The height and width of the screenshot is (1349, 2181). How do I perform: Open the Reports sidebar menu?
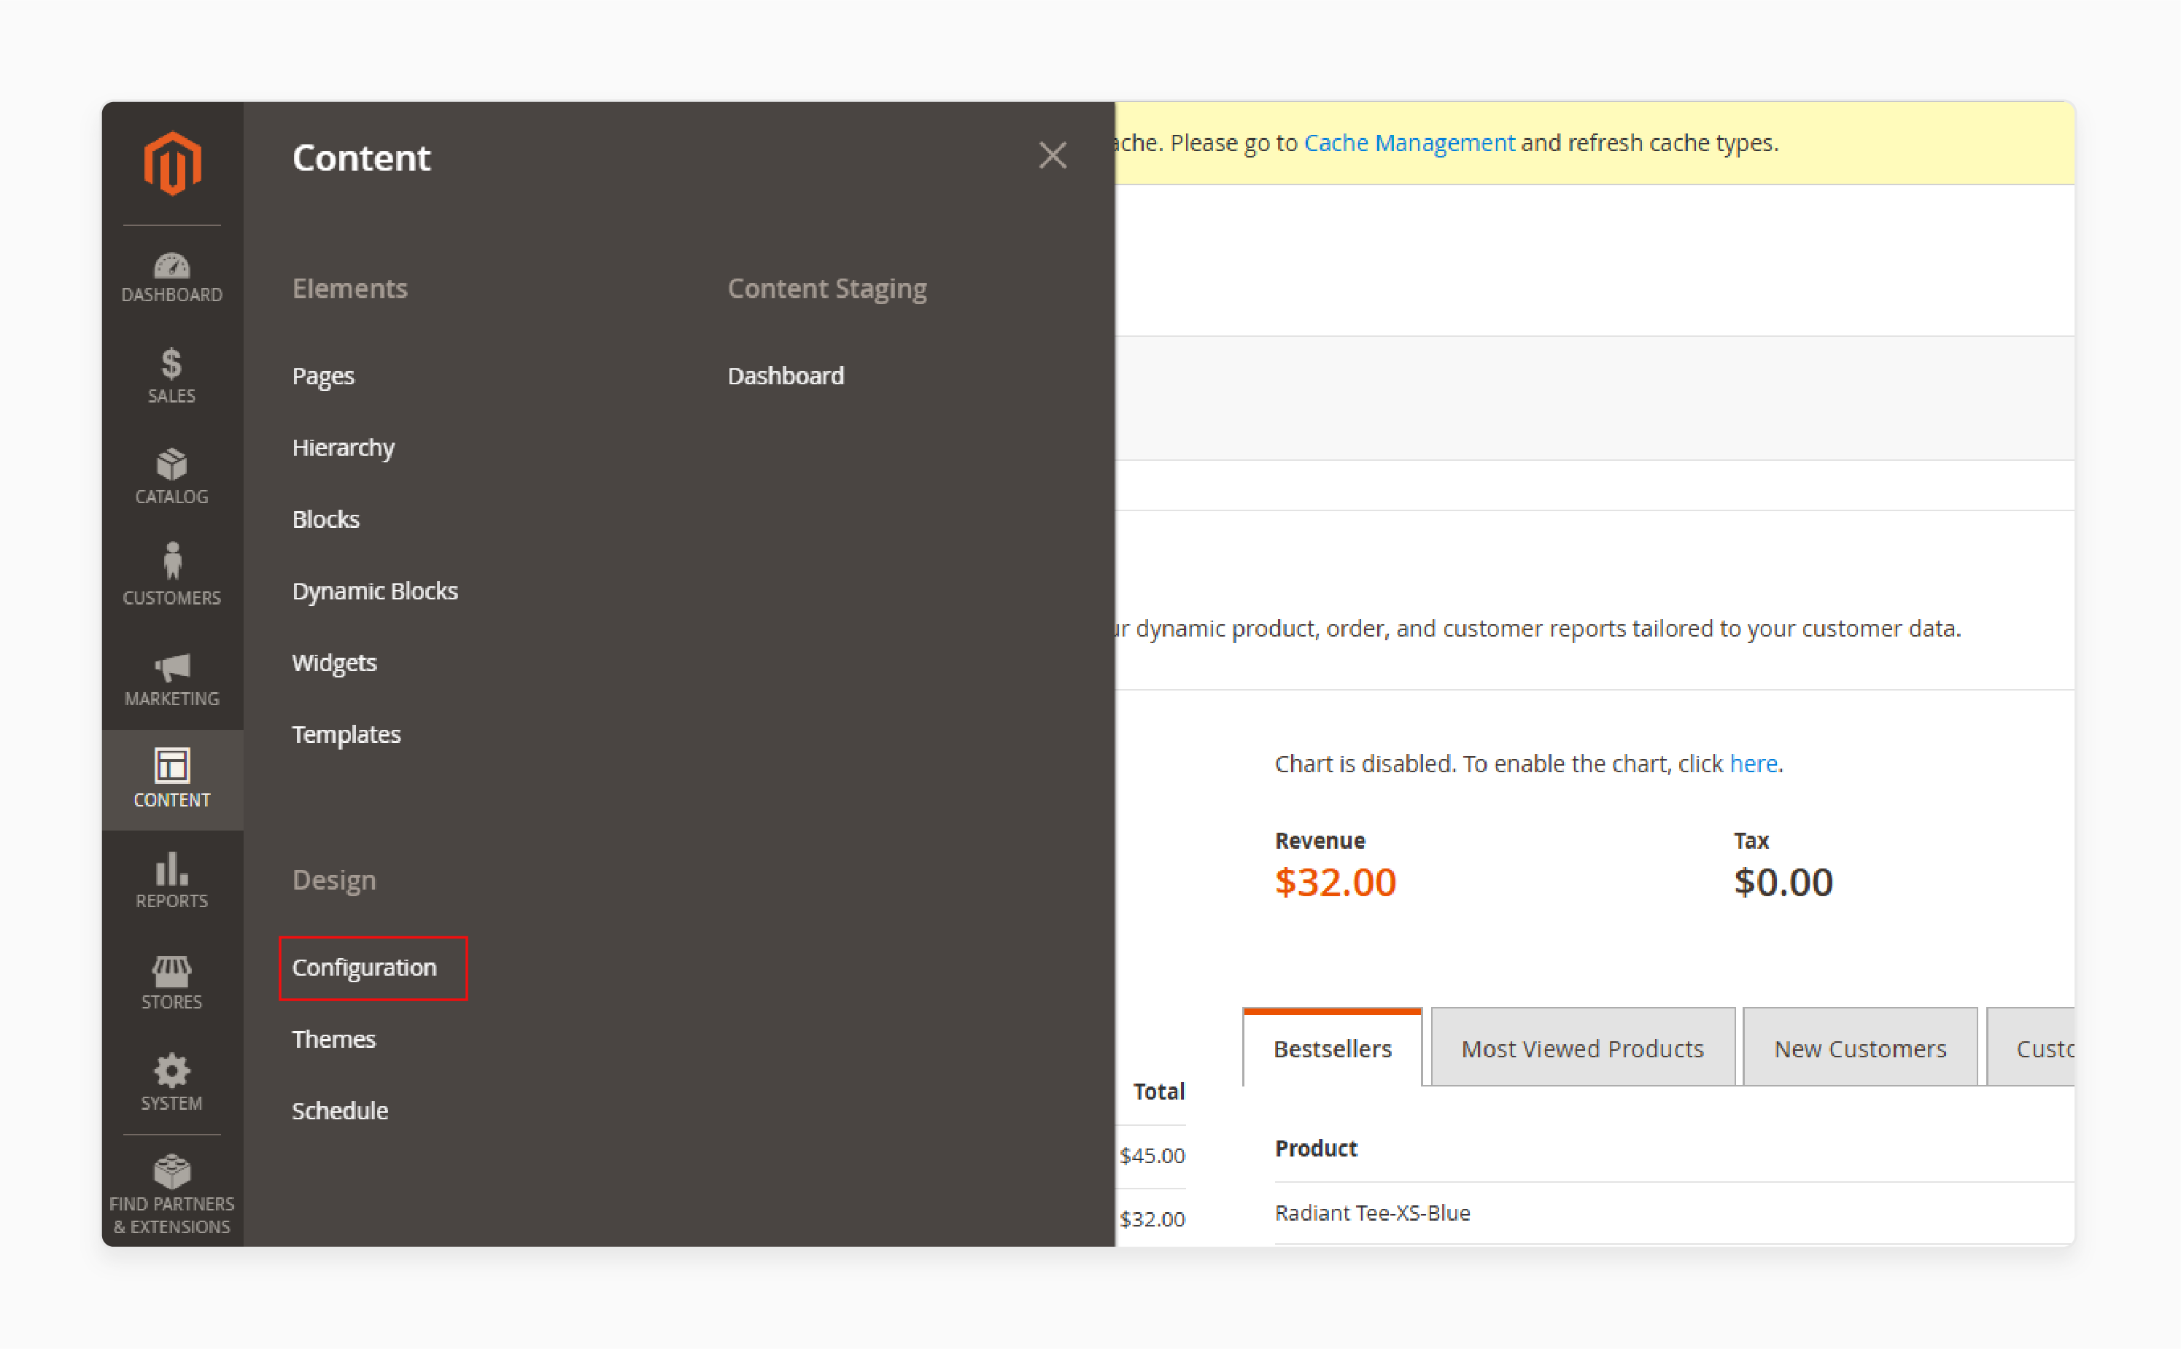172,882
